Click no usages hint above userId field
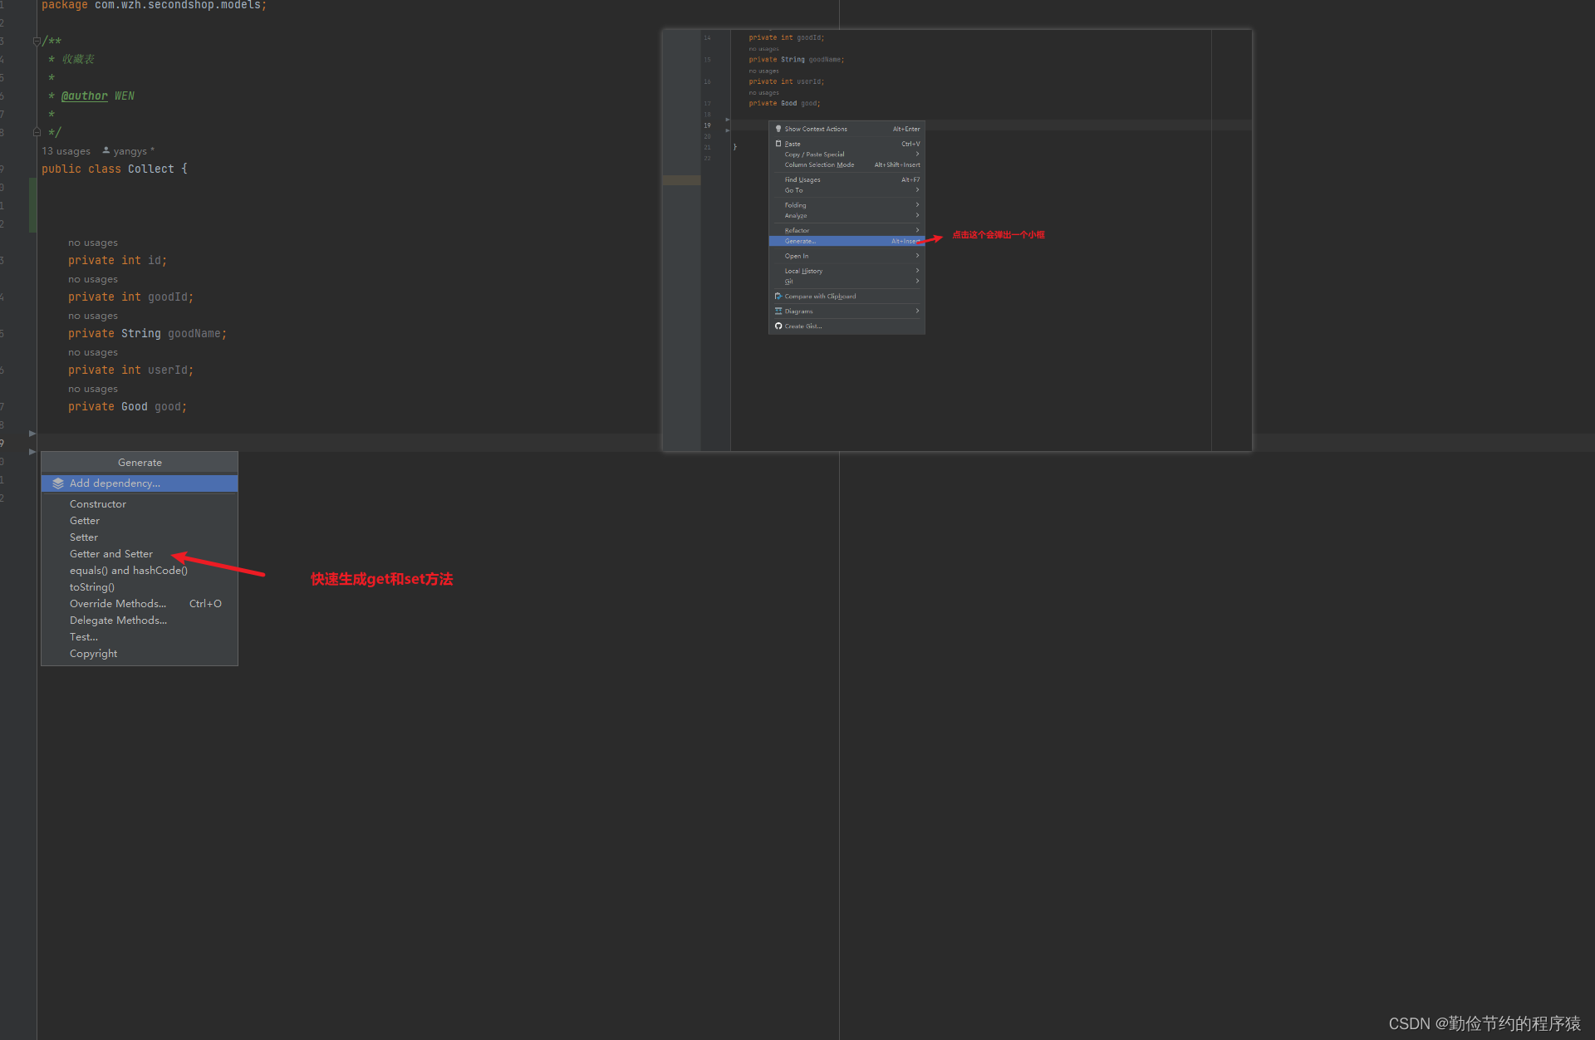 pyautogui.click(x=93, y=352)
